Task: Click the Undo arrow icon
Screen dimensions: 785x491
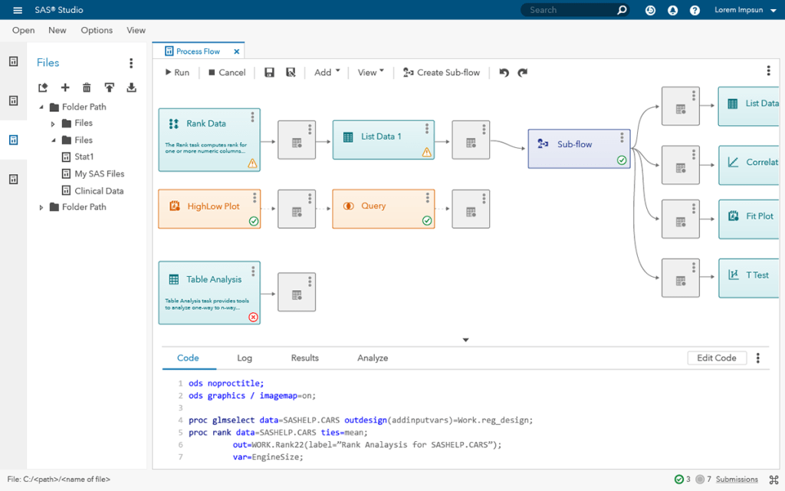Action: tap(504, 72)
